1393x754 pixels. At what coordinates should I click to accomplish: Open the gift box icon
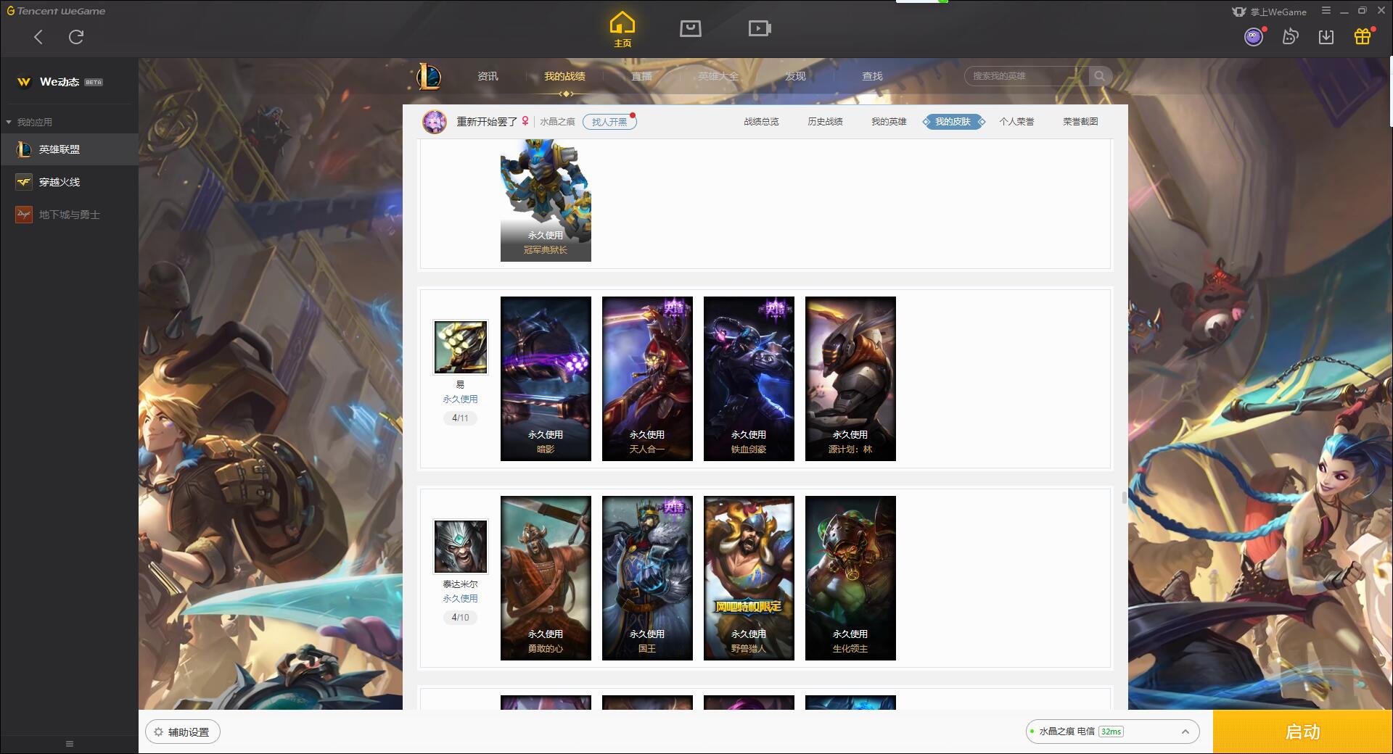(1363, 36)
